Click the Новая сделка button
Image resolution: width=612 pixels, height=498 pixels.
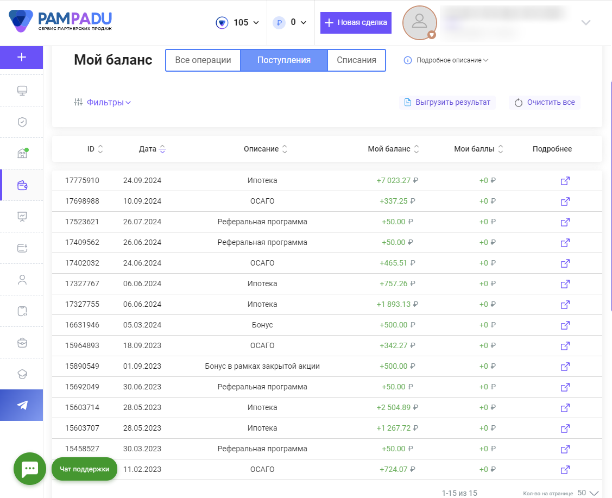click(x=356, y=23)
